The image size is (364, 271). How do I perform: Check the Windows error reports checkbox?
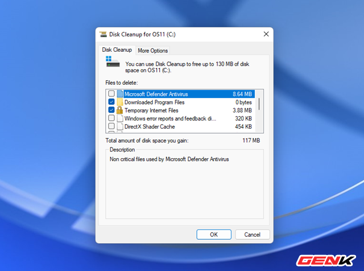point(111,118)
